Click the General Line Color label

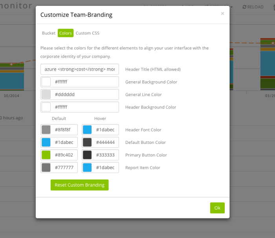pos(143,94)
